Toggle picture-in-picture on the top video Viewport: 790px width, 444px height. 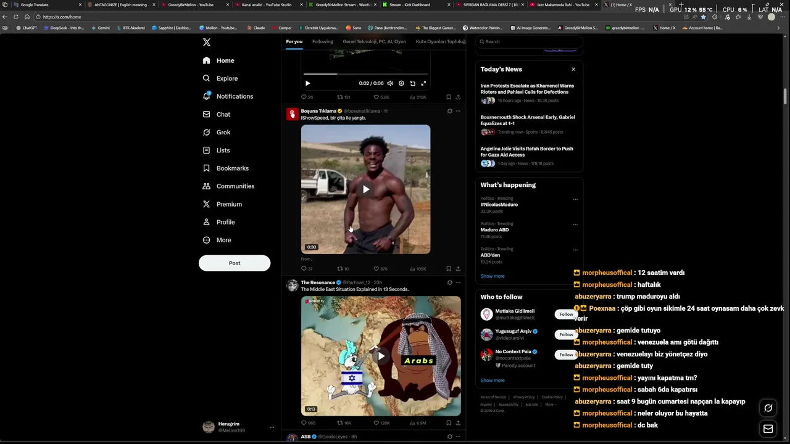pos(412,83)
